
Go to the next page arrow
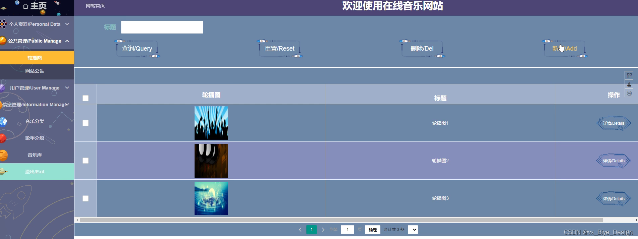(323, 230)
